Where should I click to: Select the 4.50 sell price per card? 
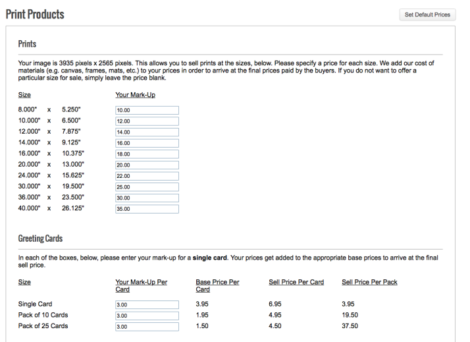click(x=275, y=326)
